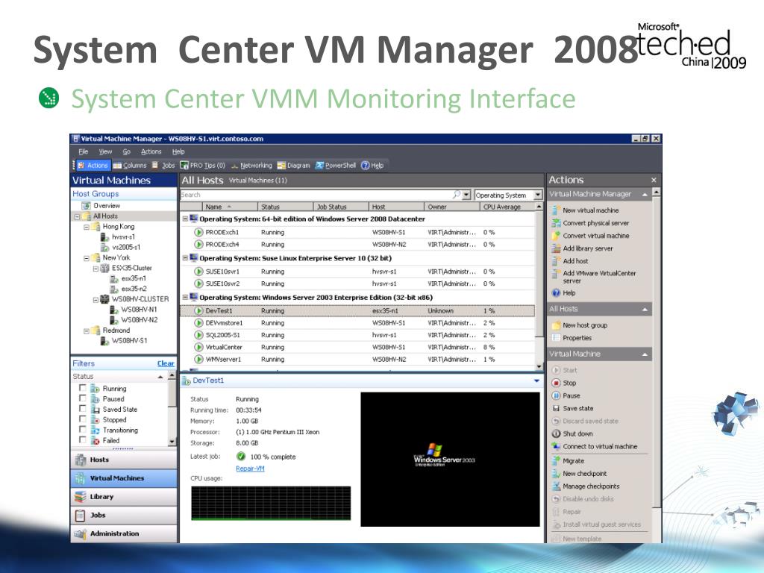Select the SQL2005-S1 virtual machine row
This screenshot has height=573, width=764.
pyautogui.click(x=357, y=335)
